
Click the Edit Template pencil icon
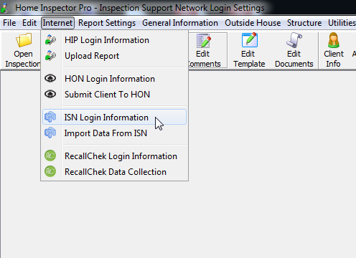click(x=249, y=40)
